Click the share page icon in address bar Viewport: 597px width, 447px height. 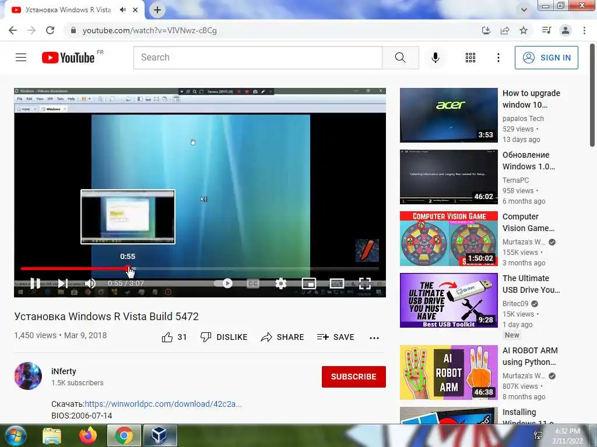point(505,30)
